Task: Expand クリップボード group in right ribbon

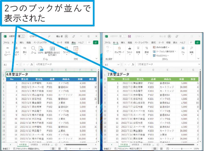Action: pyautogui.click(x=119, y=51)
